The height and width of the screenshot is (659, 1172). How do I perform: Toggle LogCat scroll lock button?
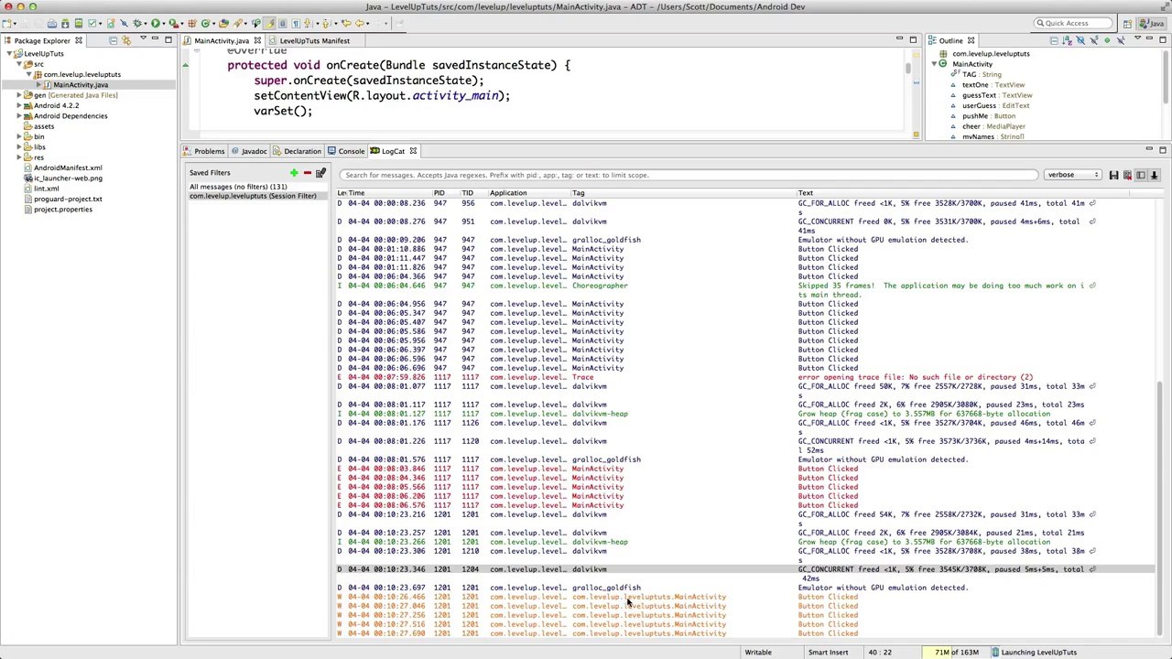tap(1154, 175)
